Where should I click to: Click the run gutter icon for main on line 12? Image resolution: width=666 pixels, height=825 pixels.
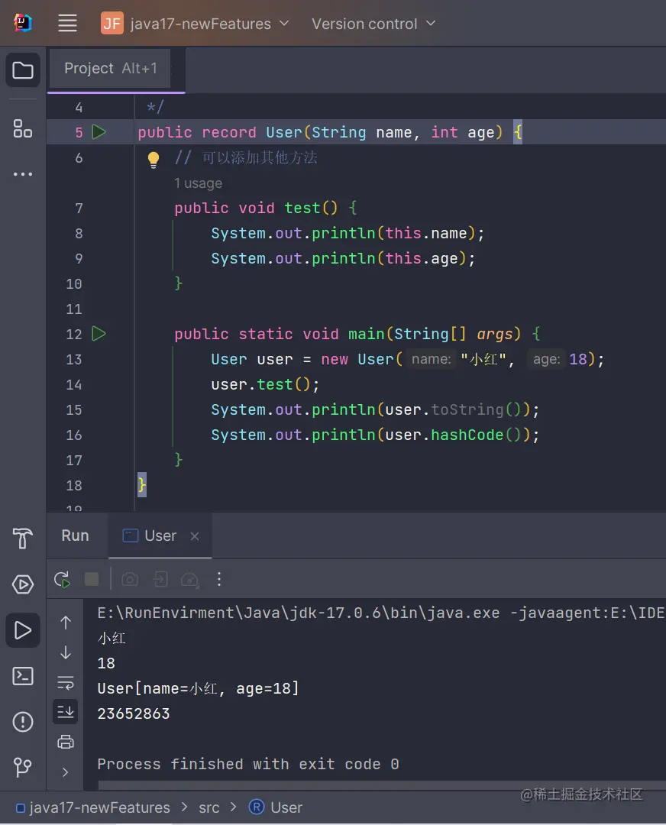pyautogui.click(x=99, y=334)
